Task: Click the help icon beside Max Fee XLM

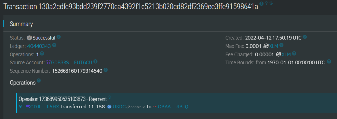Action: pos(282,45)
